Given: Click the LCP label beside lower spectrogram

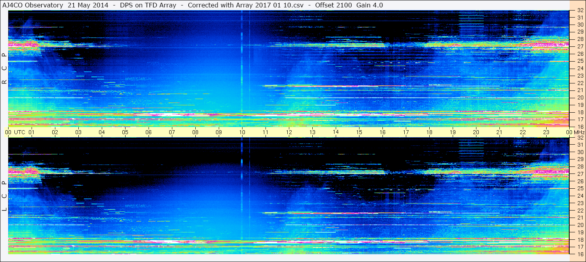Looking at the screenshot, I should 4,196.
